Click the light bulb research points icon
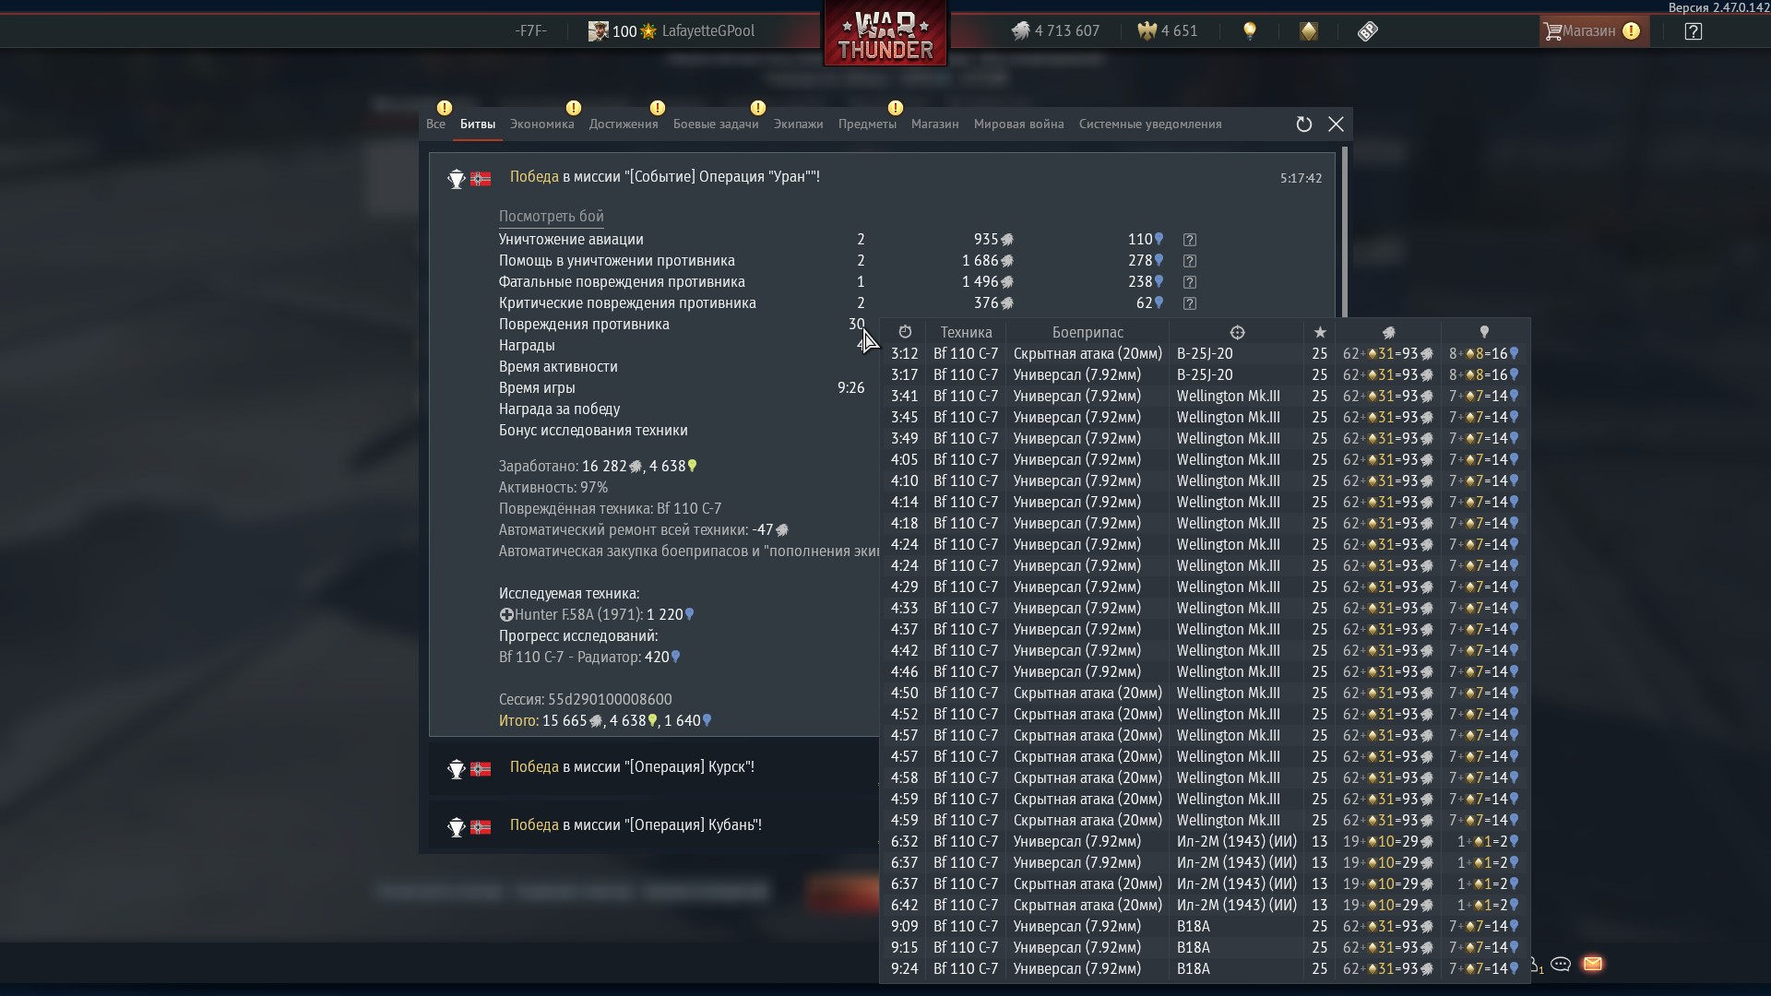Viewport: 1771px width, 996px height. click(x=1250, y=31)
